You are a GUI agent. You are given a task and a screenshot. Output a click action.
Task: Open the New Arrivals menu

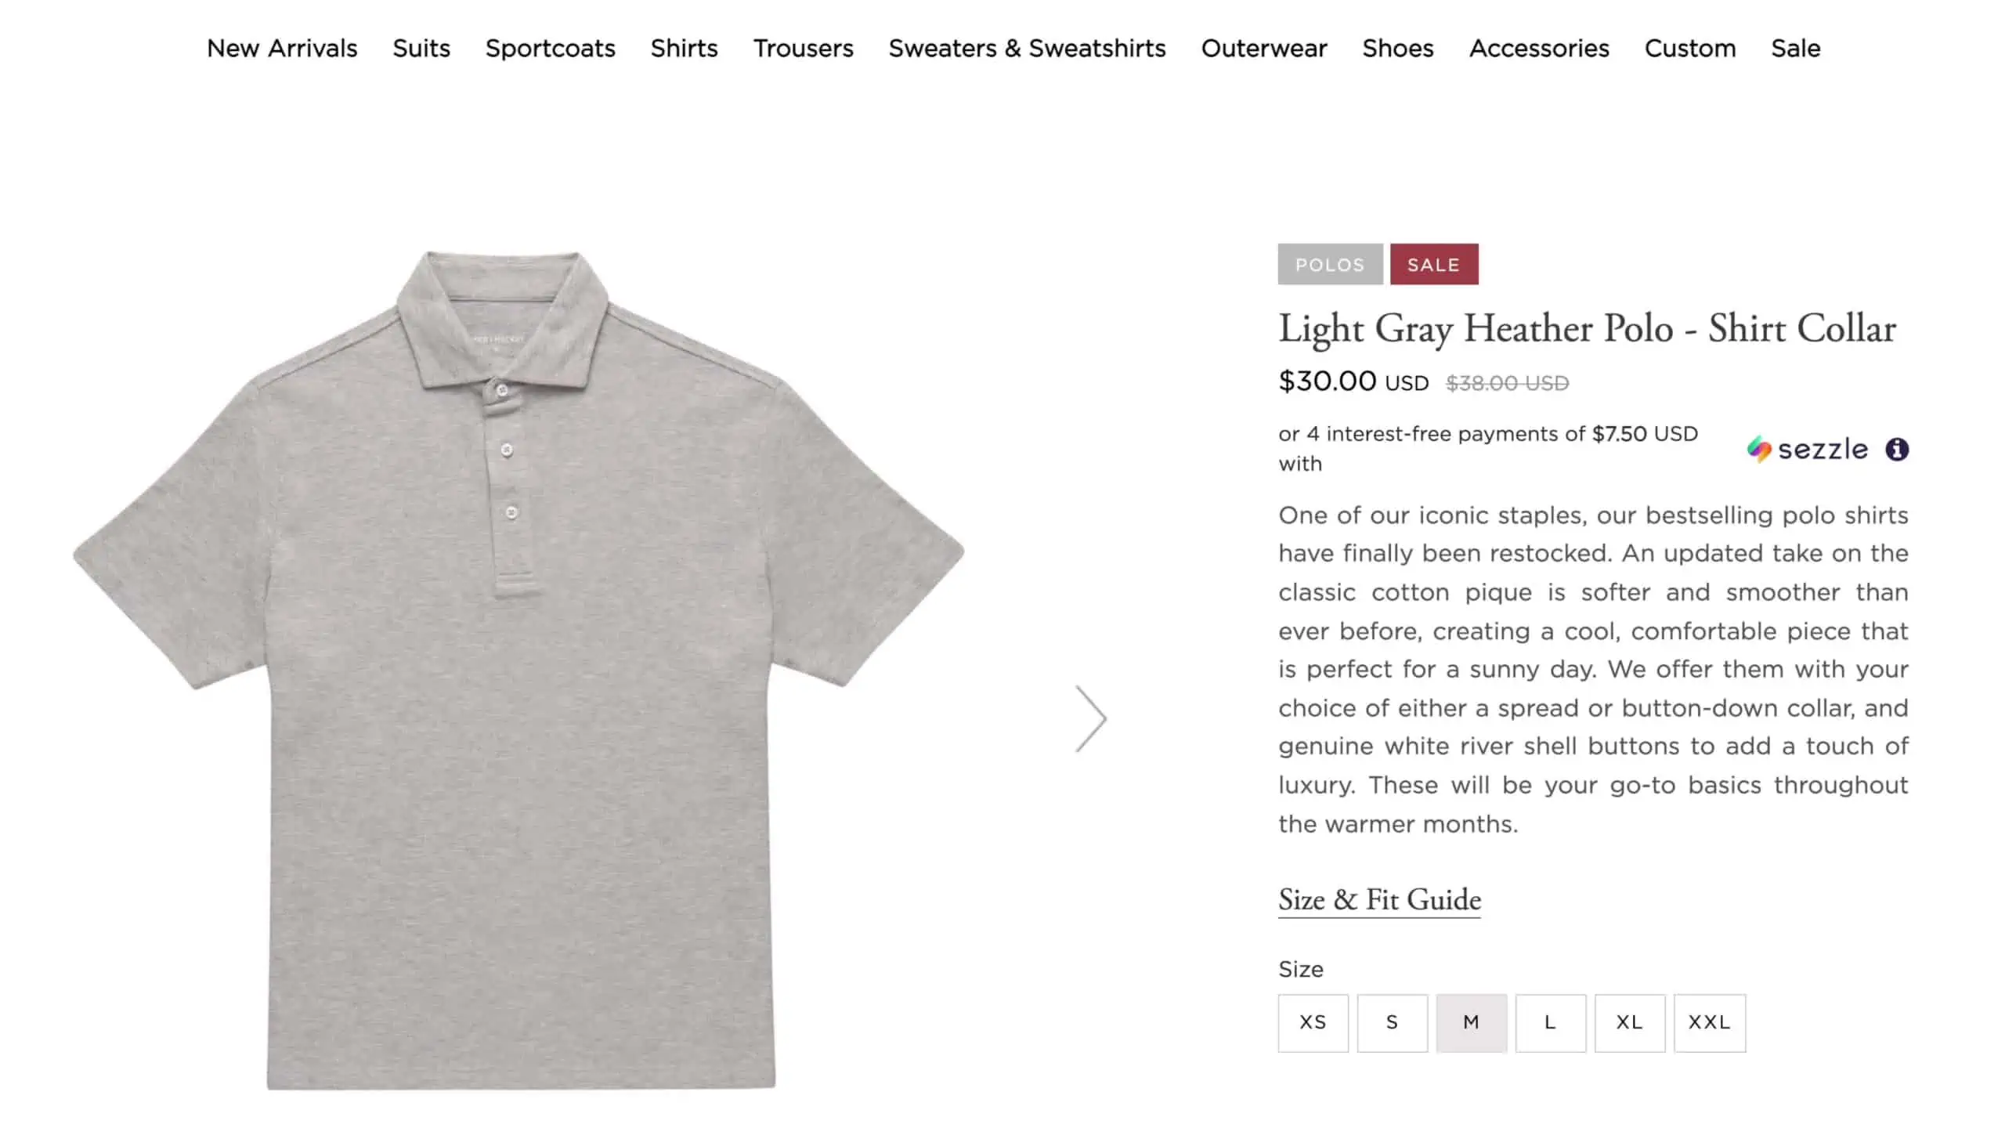pyautogui.click(x=282, y=49)
